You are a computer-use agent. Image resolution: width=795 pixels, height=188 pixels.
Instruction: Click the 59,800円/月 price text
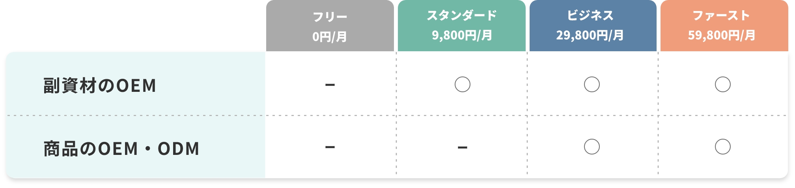[721, 35]
